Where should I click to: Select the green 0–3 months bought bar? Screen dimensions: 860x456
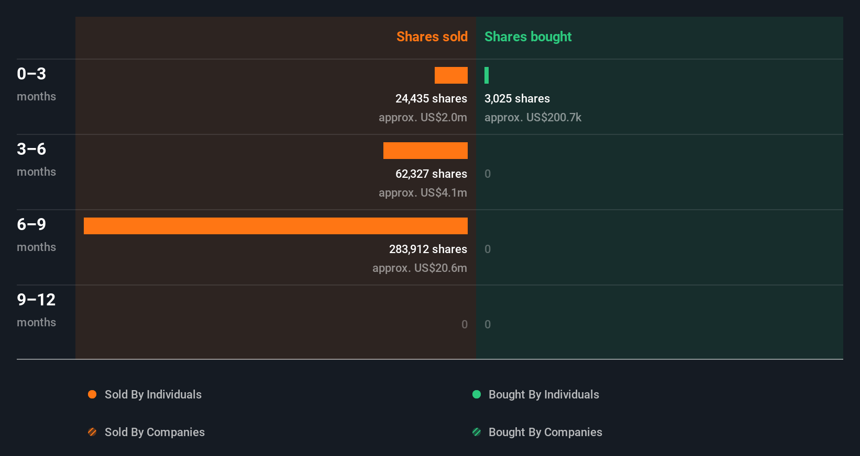click(x=487, y=75)
